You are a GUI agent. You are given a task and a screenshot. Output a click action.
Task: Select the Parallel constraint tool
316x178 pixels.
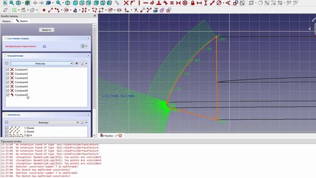[x=152, y=3]
